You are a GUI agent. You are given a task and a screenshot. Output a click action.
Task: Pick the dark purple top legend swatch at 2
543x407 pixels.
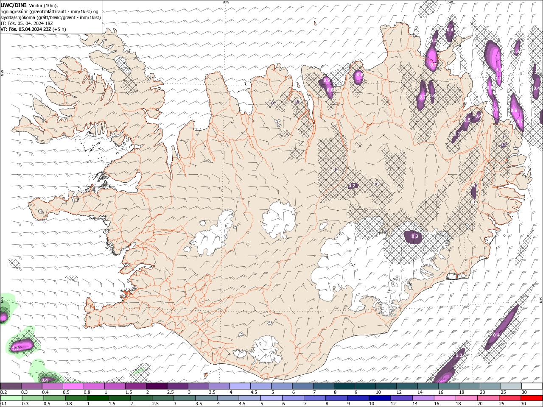point(157,386)
